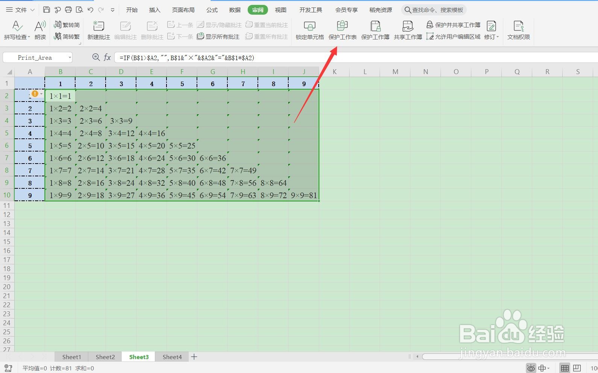This screenshot has height=373, width=598.
Task: Click the icon between Save and Print
Action: point(58,10)
